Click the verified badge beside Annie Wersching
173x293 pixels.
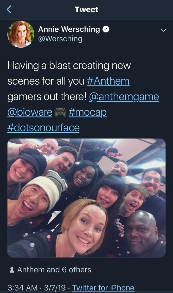coord(106,29)
